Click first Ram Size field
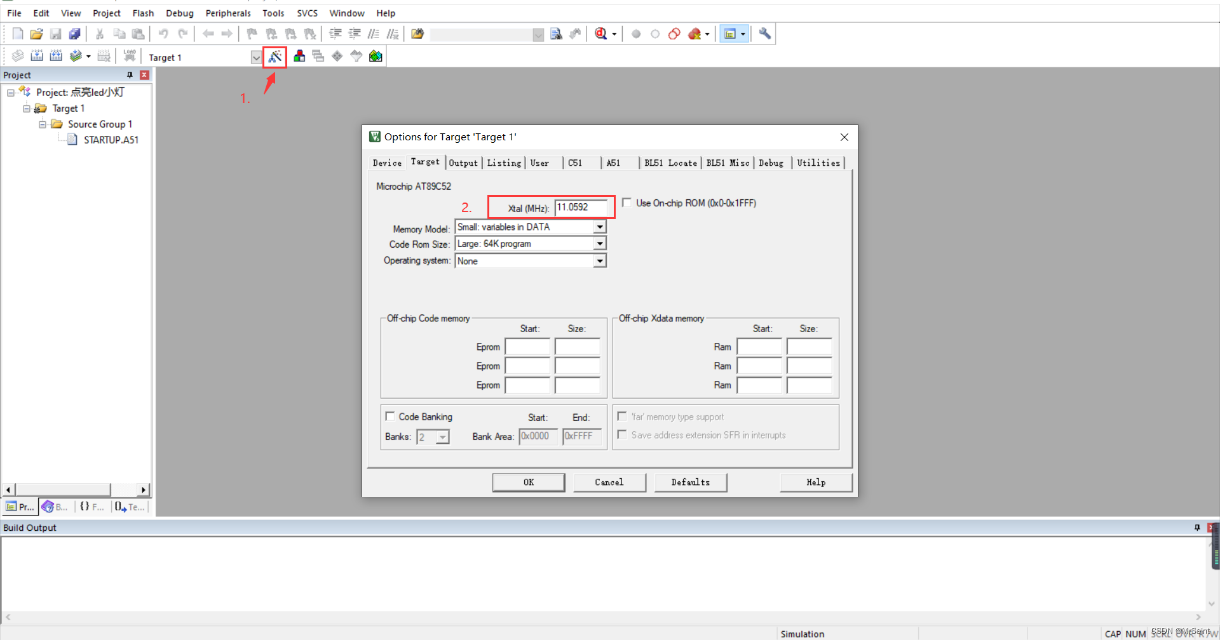The width and height of the screenshot is (1220, 640). [x=809, y=347]
